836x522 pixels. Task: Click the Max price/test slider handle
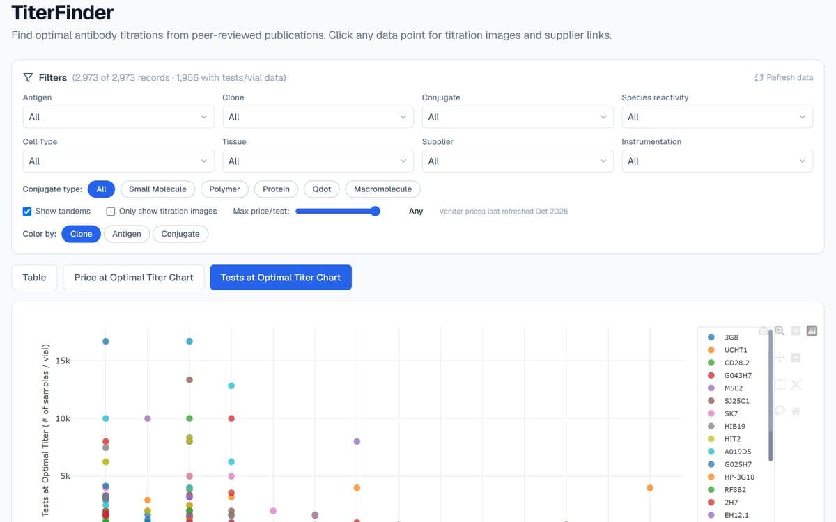point(376,211)
